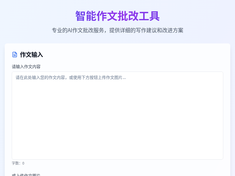
Task: Click the 作文输入 section heading
Action: (x=31, y=55)
